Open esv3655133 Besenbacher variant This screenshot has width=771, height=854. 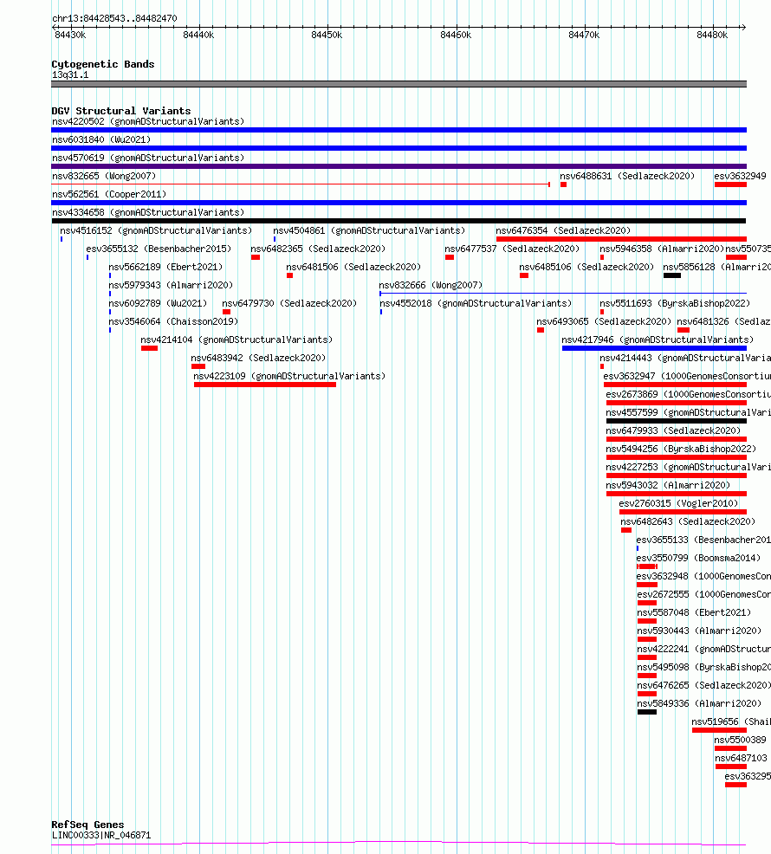pyautogui.click(x=703, y=540)
